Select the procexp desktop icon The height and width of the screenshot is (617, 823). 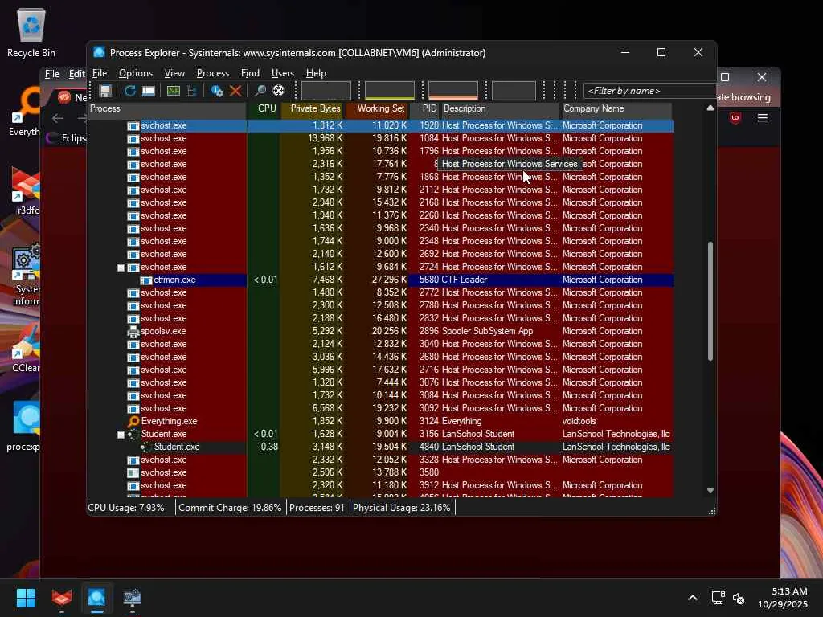pos(23,426)
